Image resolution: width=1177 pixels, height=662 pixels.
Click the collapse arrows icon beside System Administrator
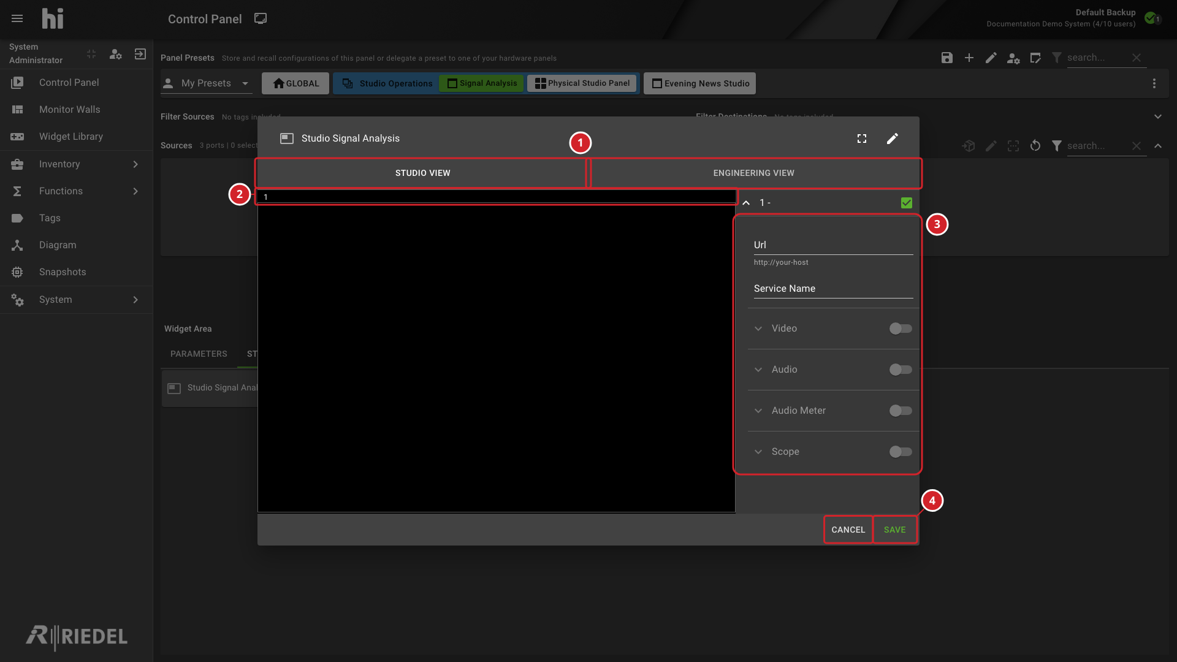pos(91,54)
